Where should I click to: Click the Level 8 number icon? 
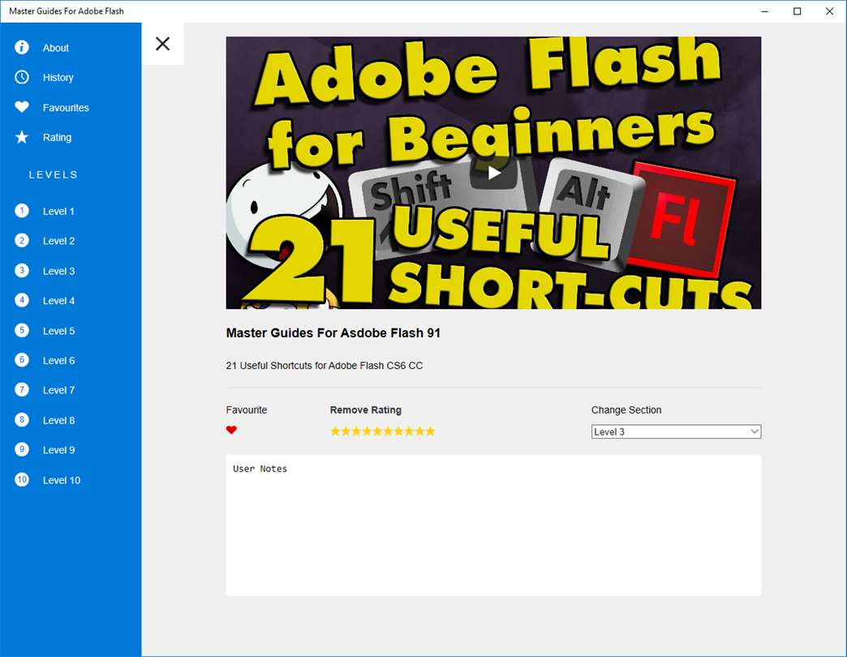click(x=22, y=419)
